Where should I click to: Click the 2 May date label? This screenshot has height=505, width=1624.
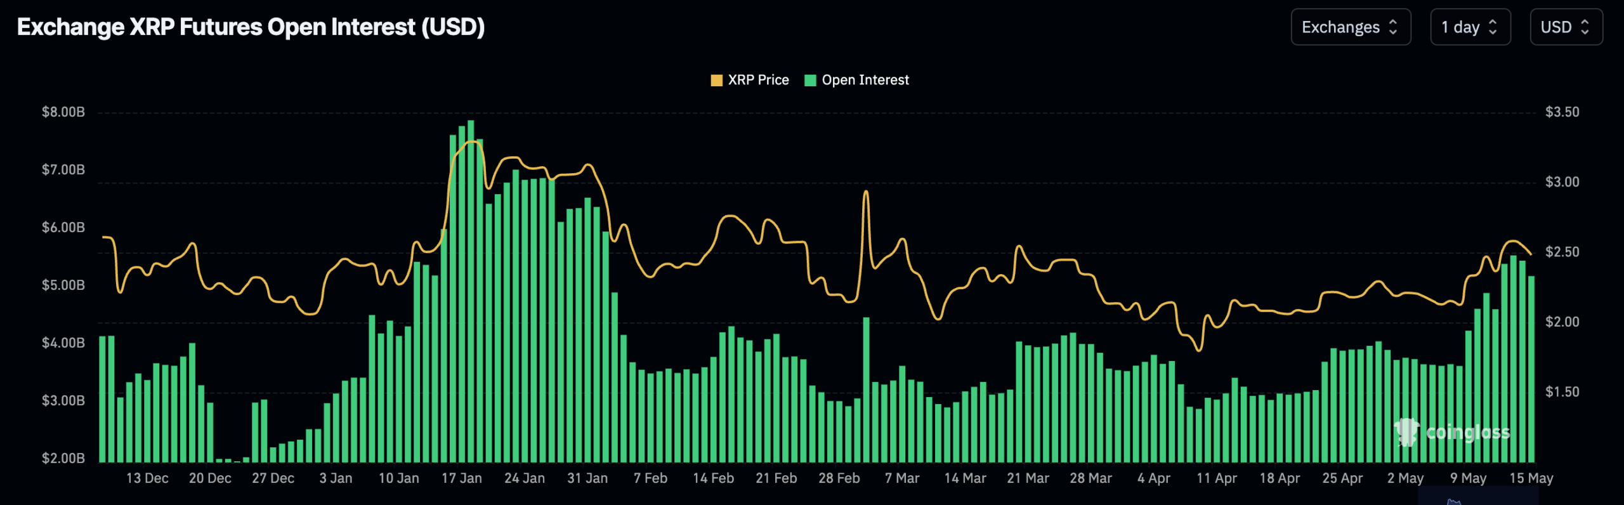(1405, 478)
